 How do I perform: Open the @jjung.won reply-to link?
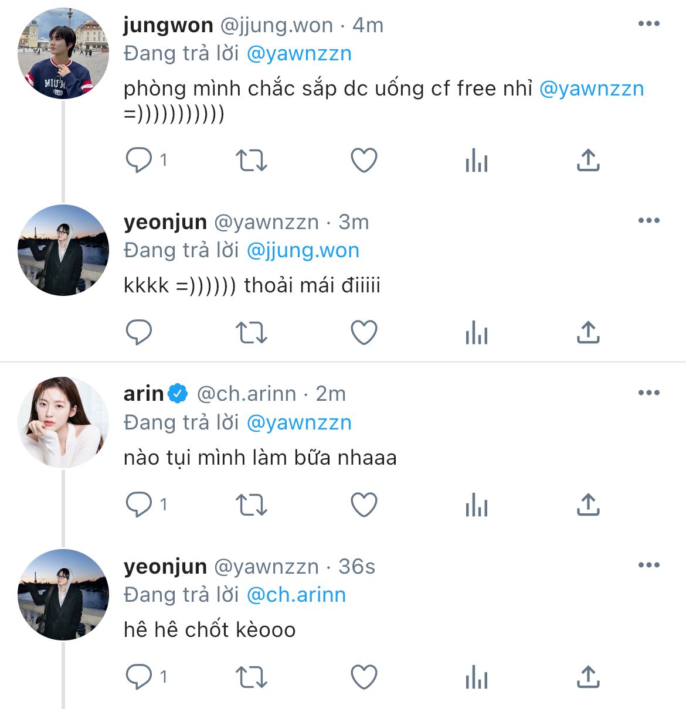(303, 250)
